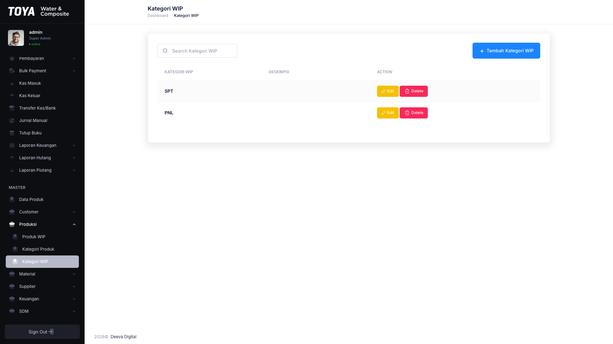Click the Transfer Kas/Bank icon

click(12, 108)
